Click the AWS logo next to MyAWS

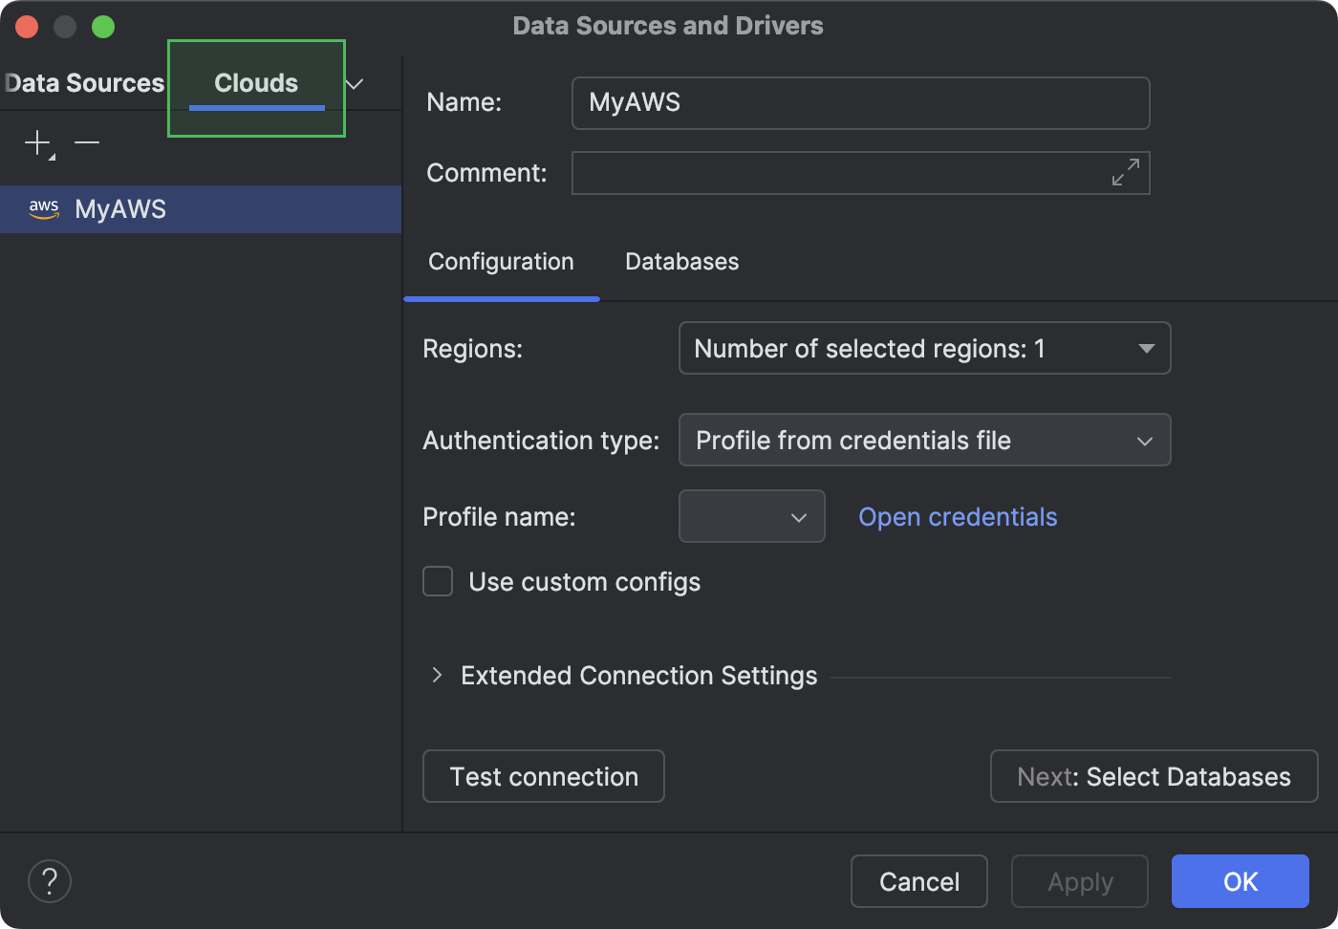(44, 208)
